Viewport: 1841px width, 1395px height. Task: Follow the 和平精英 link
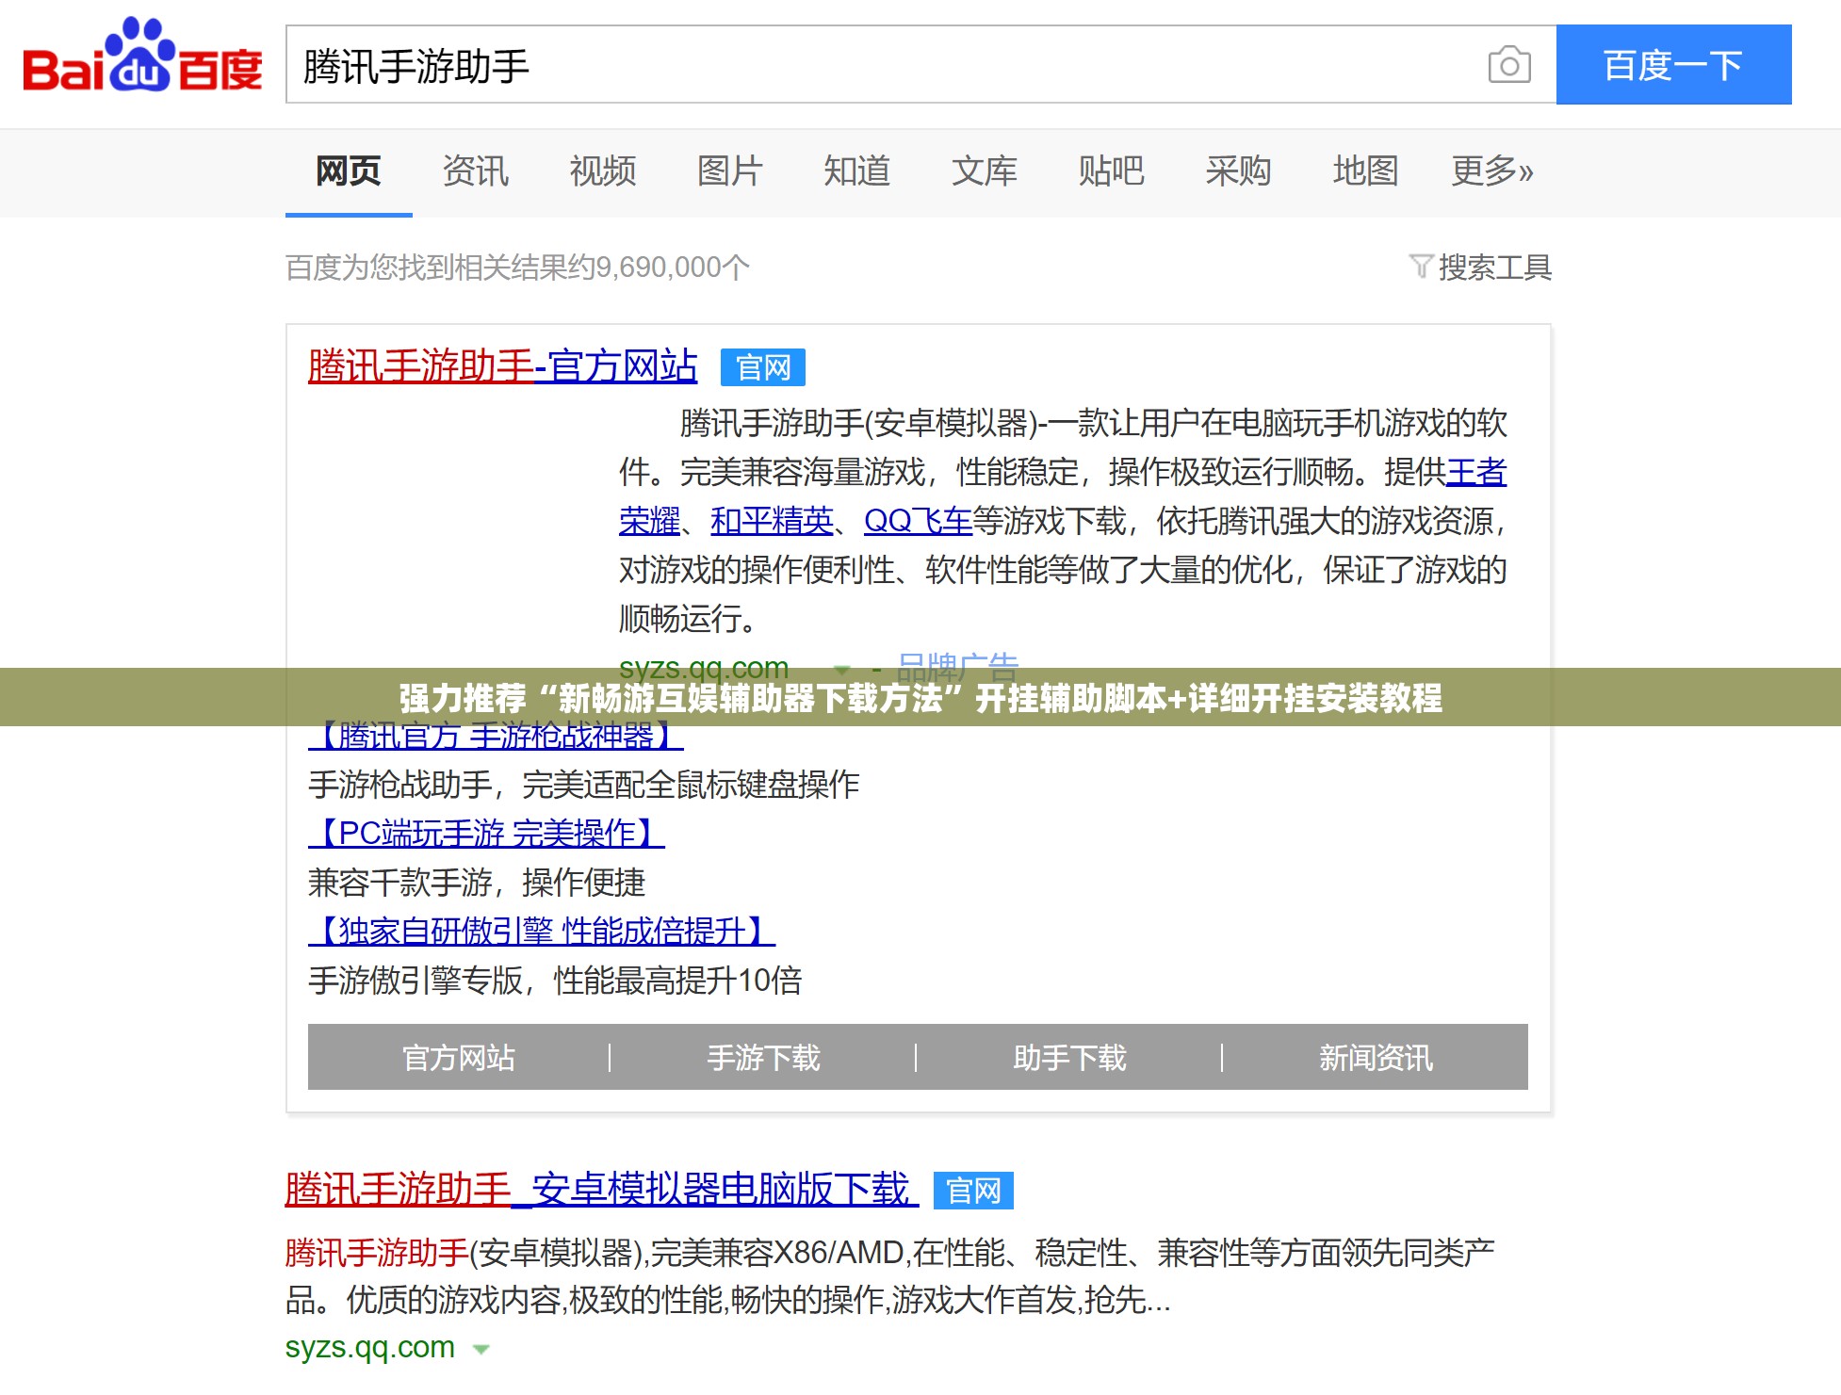point(773,521)
